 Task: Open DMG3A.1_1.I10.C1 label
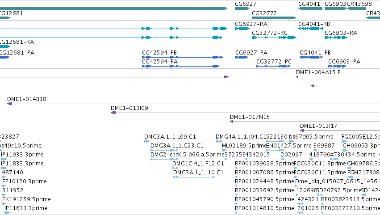coord(198,173)
